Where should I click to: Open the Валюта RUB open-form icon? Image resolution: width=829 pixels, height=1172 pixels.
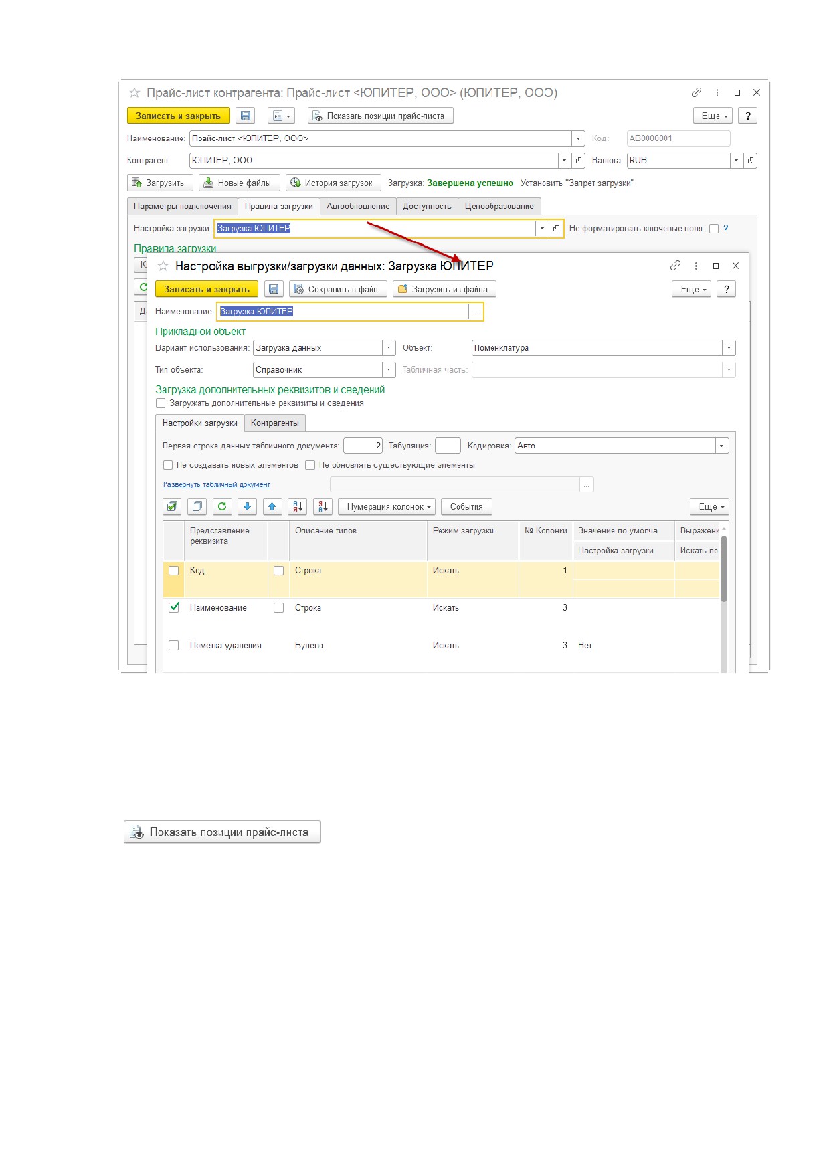coord(751,161)
